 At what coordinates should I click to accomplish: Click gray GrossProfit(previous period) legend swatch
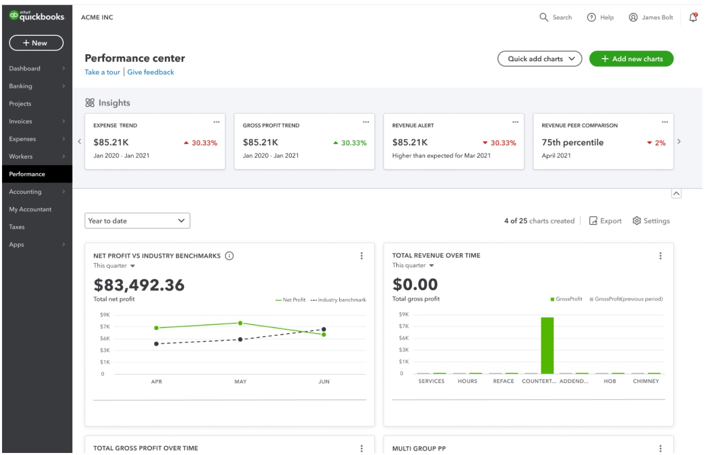(x=591, y=299)
